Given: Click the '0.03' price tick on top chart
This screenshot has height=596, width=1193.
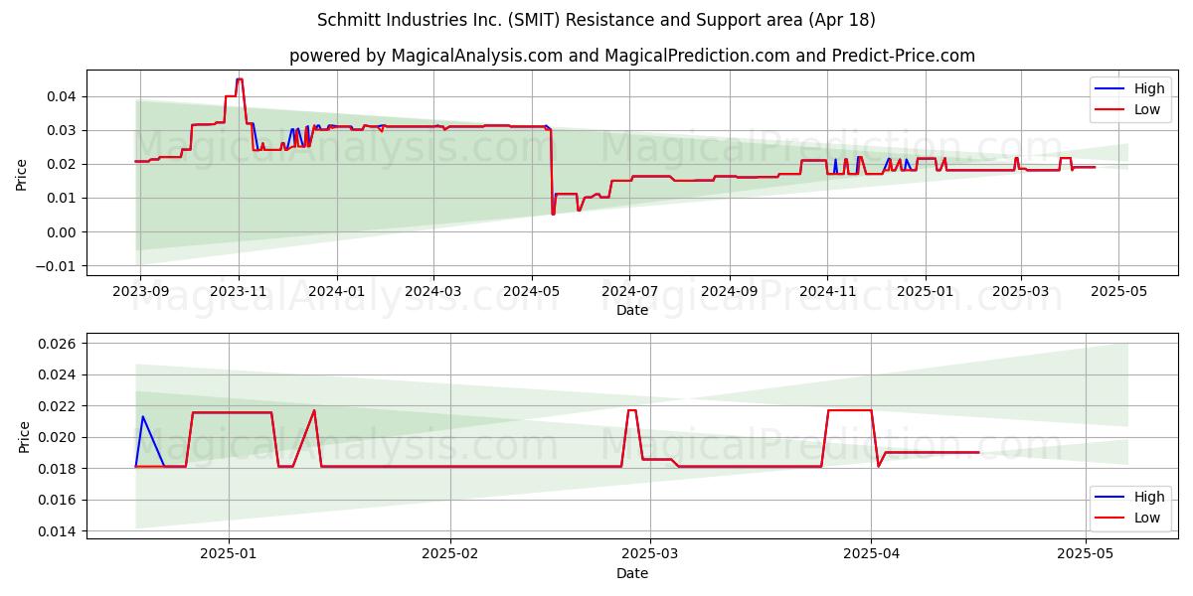Looking at the screenshot, I should [x=62, y=130].
